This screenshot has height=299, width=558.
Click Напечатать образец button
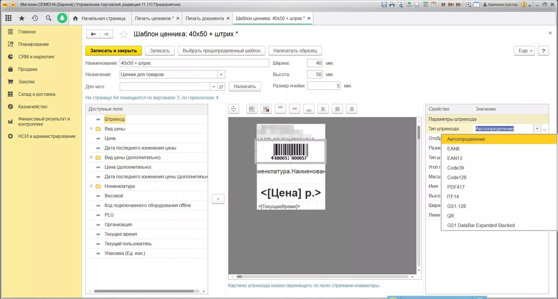point(295,51)
